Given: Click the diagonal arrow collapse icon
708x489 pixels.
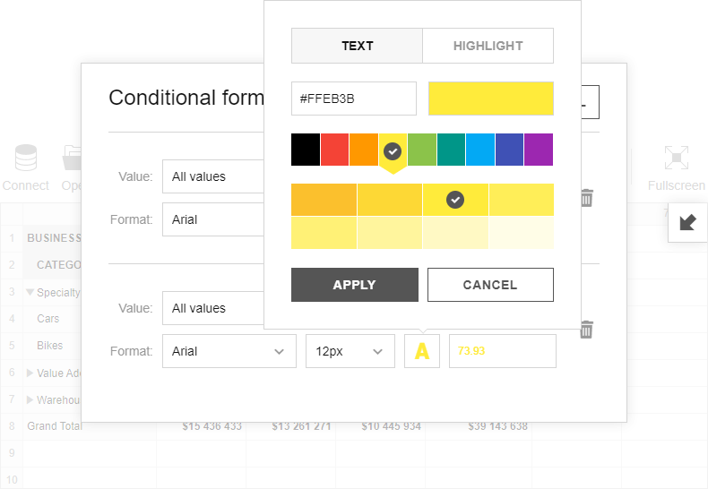Looking at the screenshot, I should coord(687,222).
